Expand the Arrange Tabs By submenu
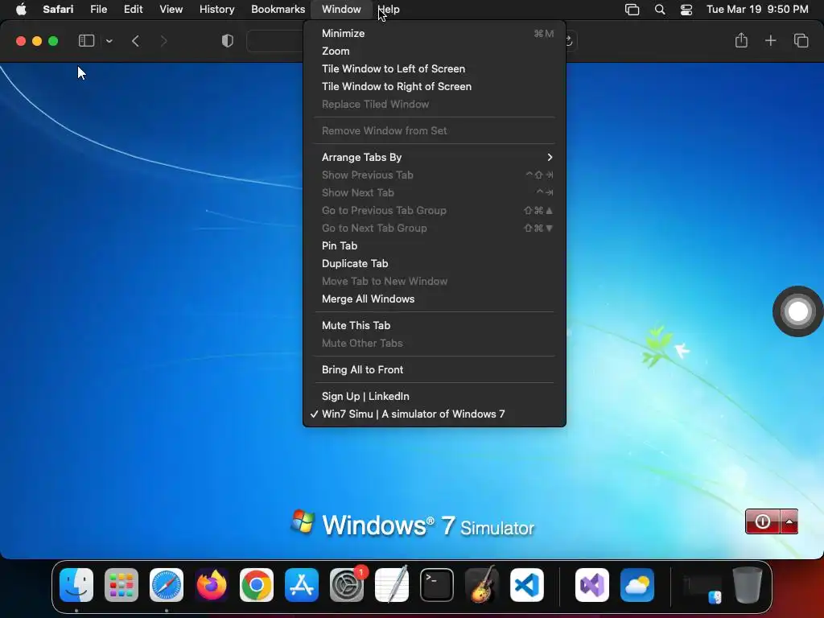The image size is (824, 618). tap(435, 157)
